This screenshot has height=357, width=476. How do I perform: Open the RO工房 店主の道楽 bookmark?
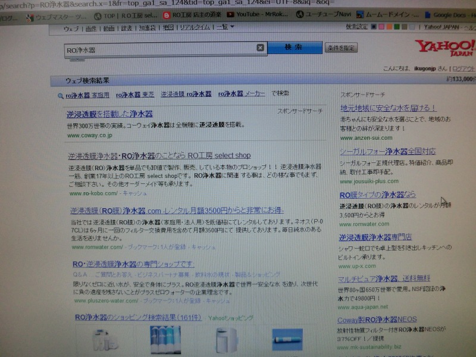(x=192, y=15)
